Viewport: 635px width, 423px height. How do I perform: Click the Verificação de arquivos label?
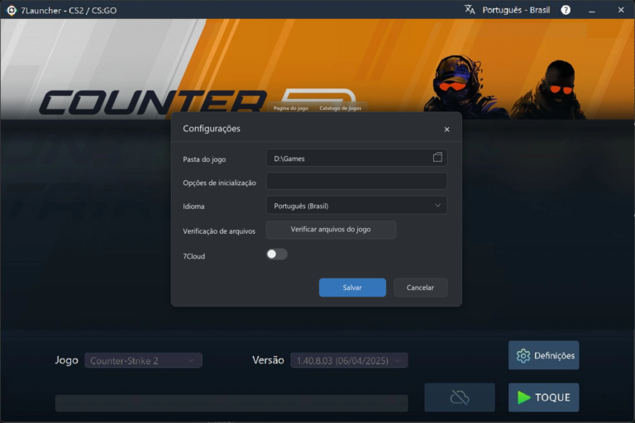(219, 231)
